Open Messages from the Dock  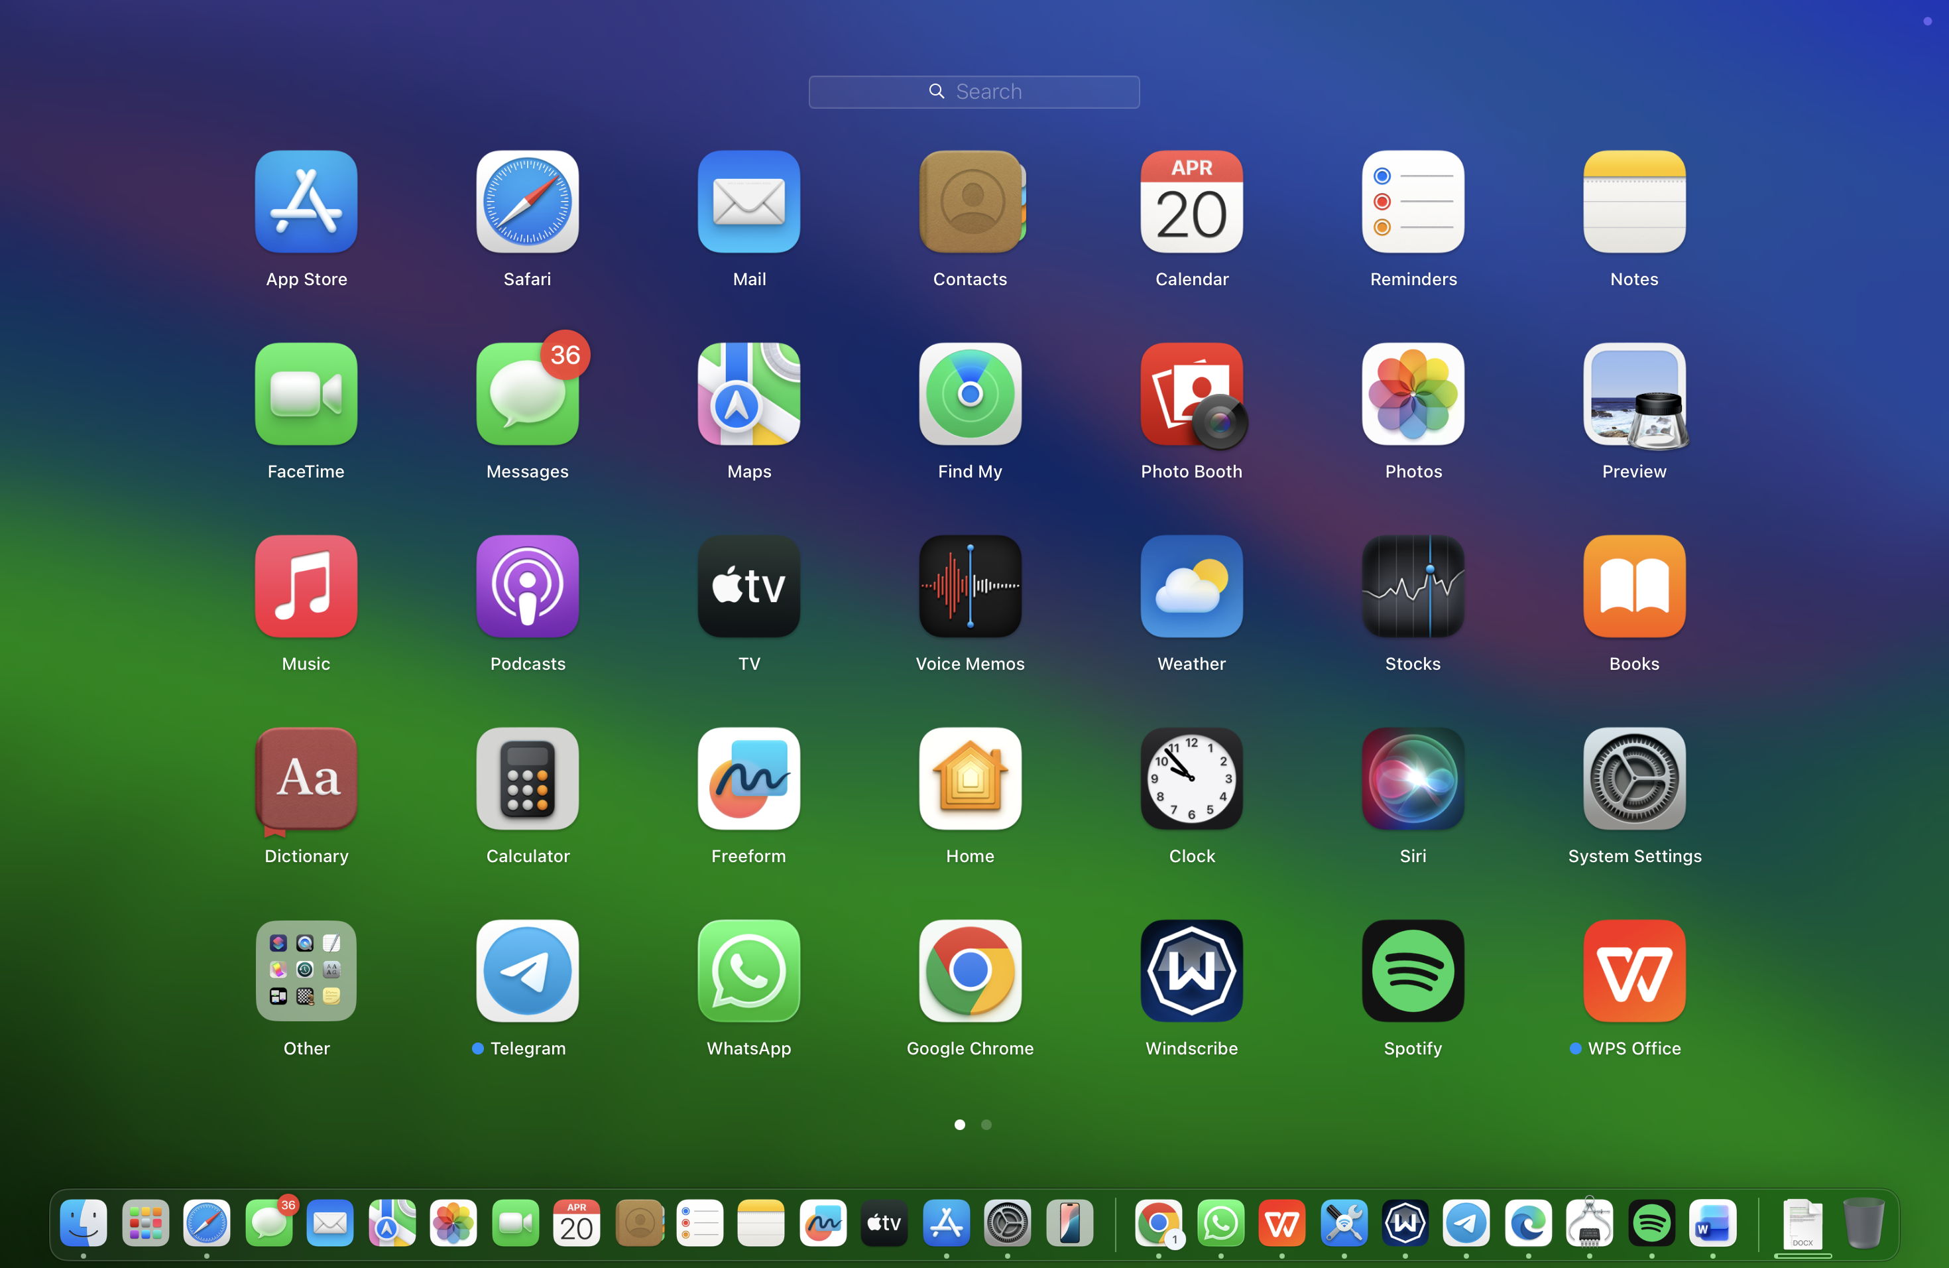pos(269,1224)
